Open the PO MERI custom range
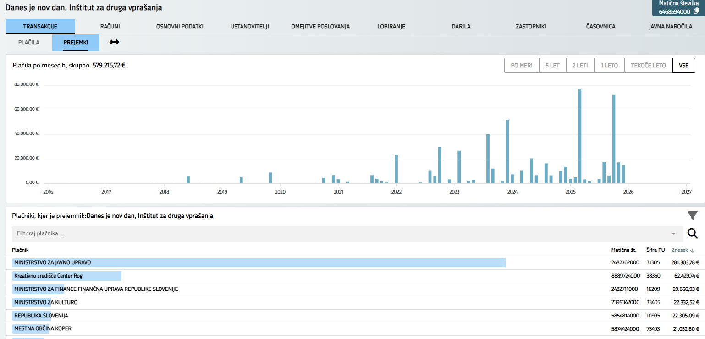This screenshot has height=339, width=705. 522,66
